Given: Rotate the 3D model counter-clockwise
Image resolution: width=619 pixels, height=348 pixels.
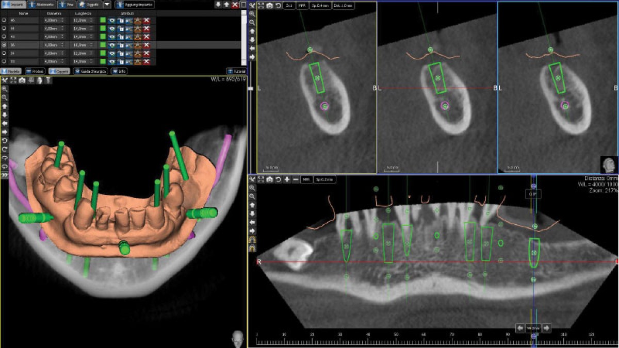Looking at the screenshot, I should [5, 141].
